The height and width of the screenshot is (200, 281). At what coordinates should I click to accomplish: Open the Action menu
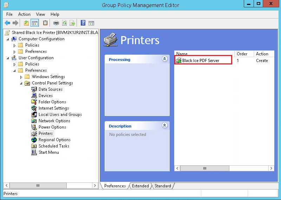click(24, 14)
